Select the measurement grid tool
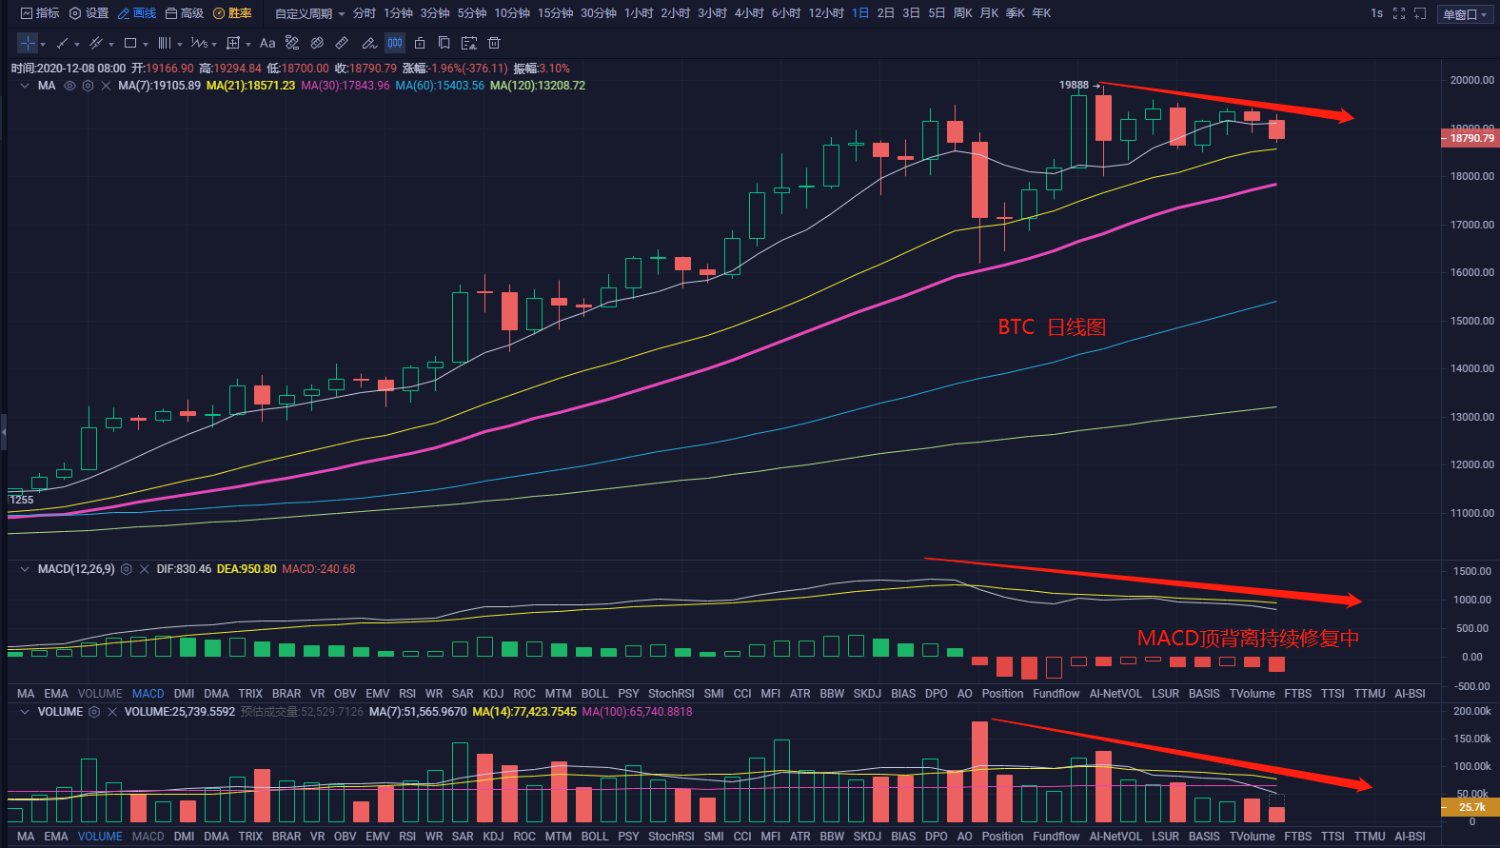The height and width of the screenshot is (848, 1500). click(233, 43)
